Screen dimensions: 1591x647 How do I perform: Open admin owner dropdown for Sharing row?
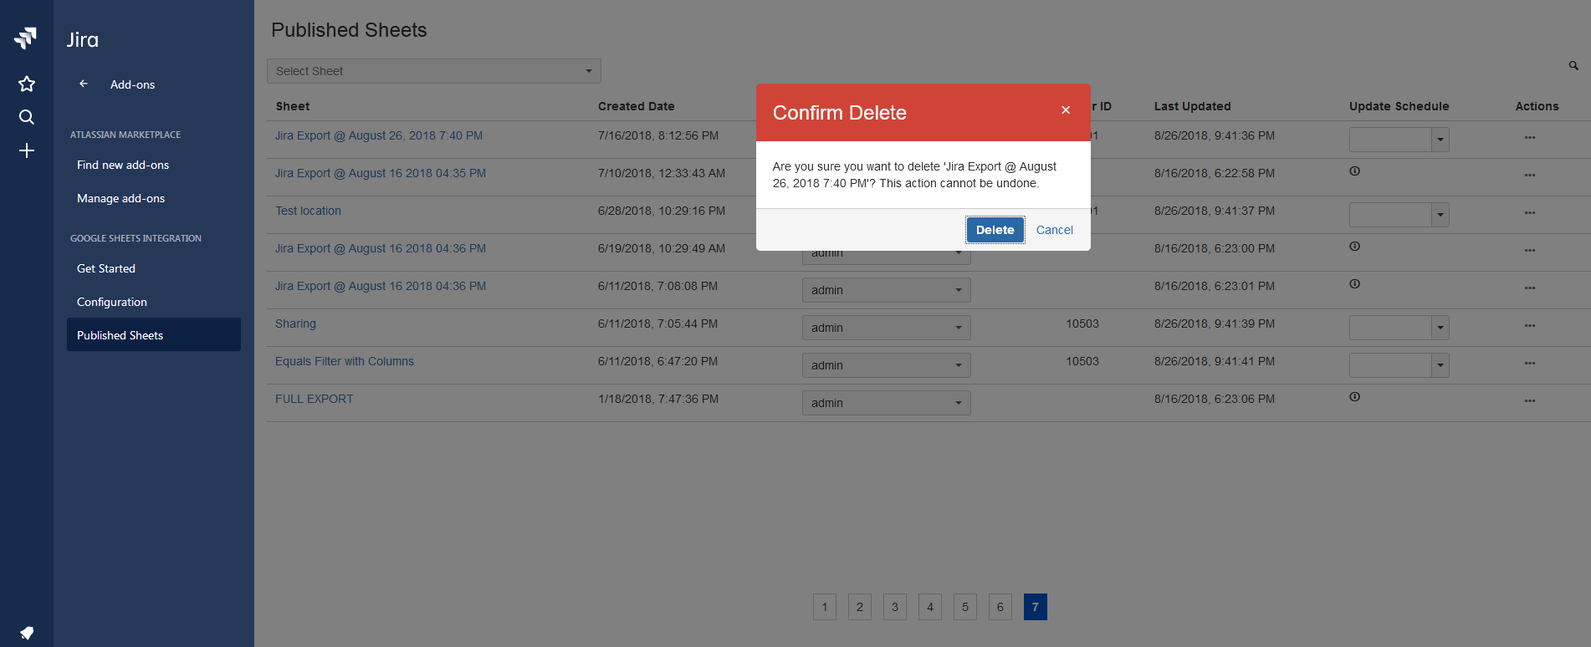886,328
